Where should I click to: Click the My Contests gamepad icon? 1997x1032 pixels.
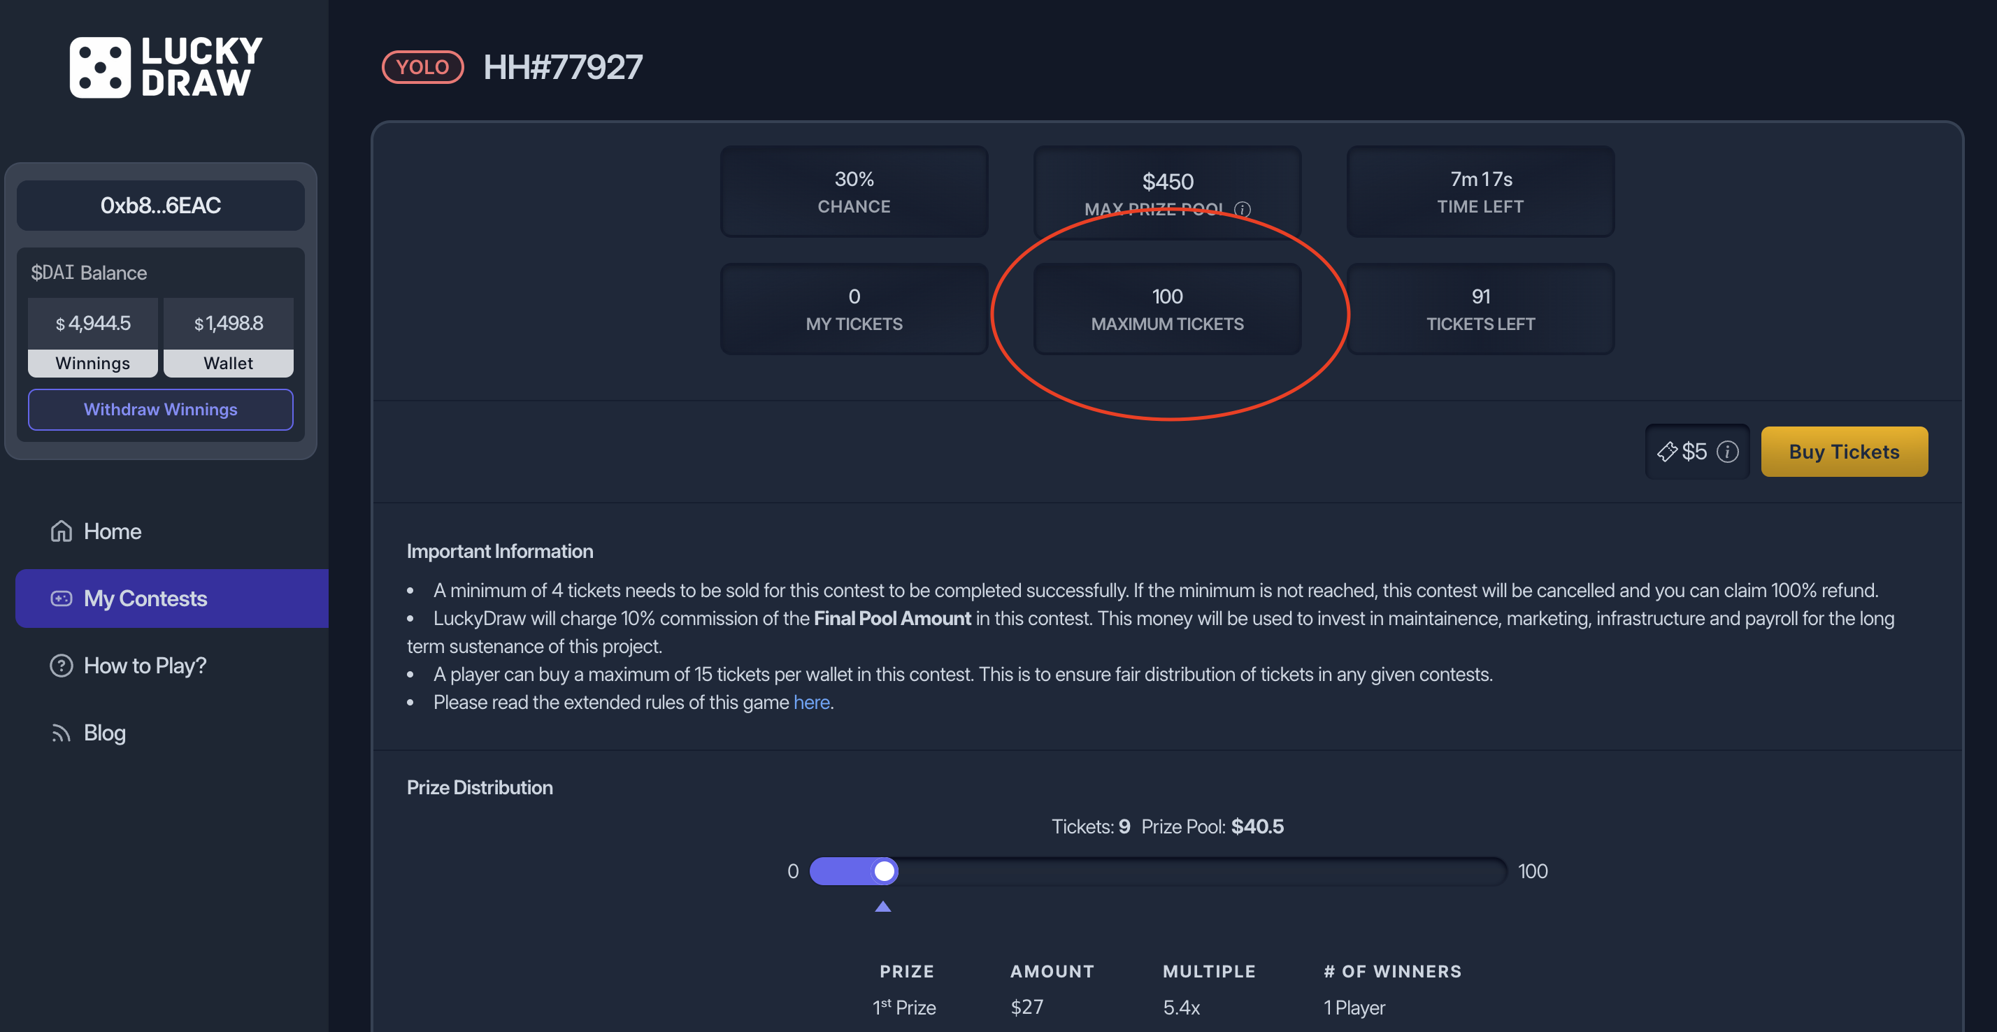click(62, 599)
